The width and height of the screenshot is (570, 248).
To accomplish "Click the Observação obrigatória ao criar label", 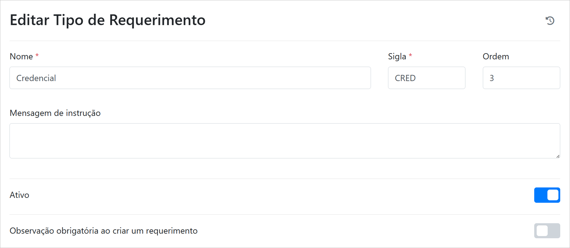I will (103, 231).
